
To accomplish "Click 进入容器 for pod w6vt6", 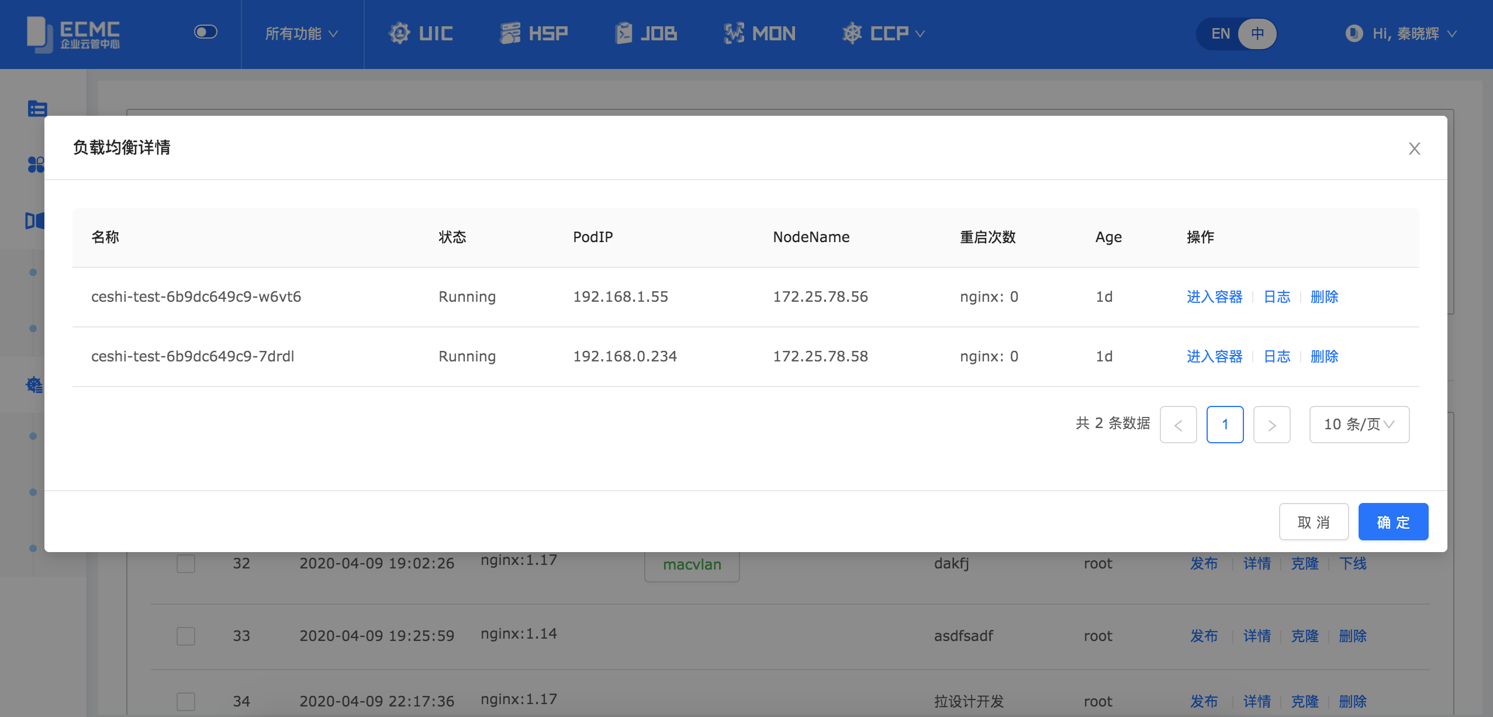I will coord(1214,297).
